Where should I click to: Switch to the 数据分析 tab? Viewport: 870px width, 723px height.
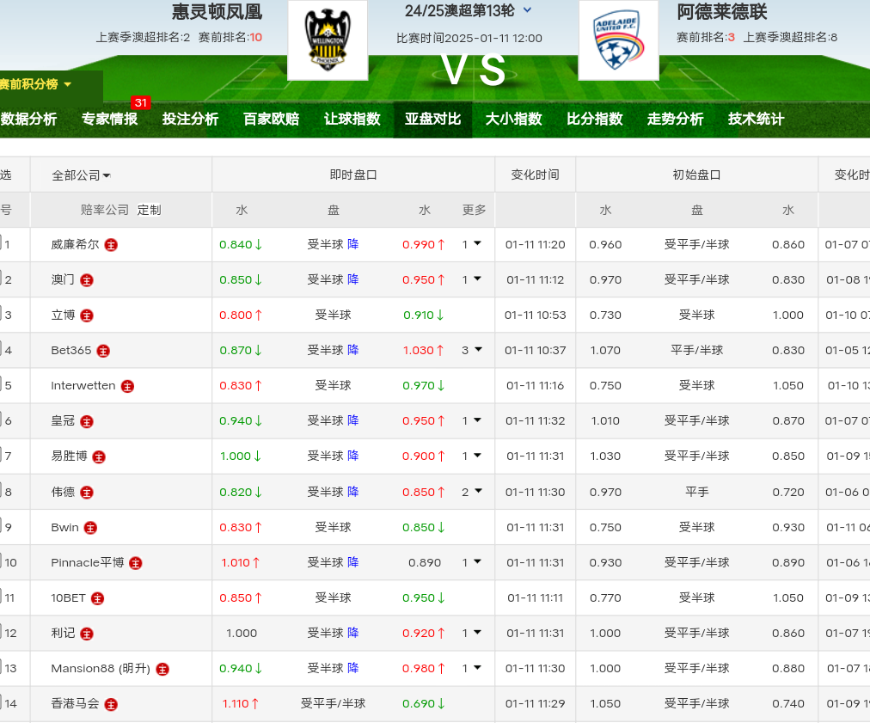29,119
